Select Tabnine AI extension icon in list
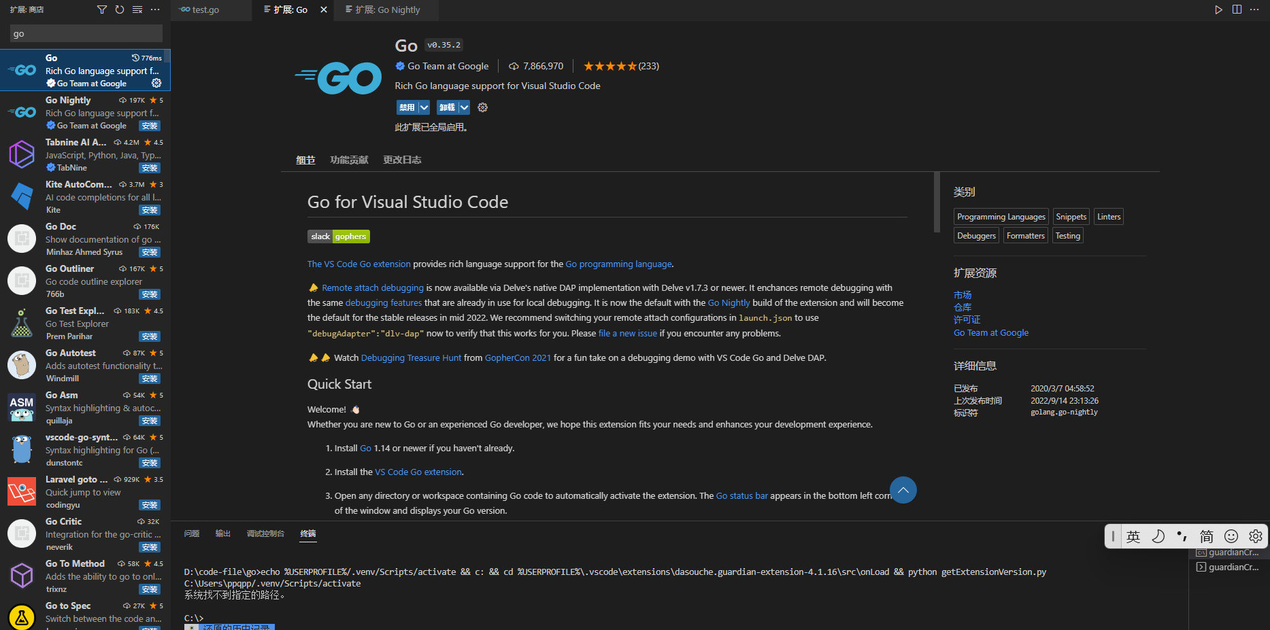1270x630 pixels. (x=22, y=154)
